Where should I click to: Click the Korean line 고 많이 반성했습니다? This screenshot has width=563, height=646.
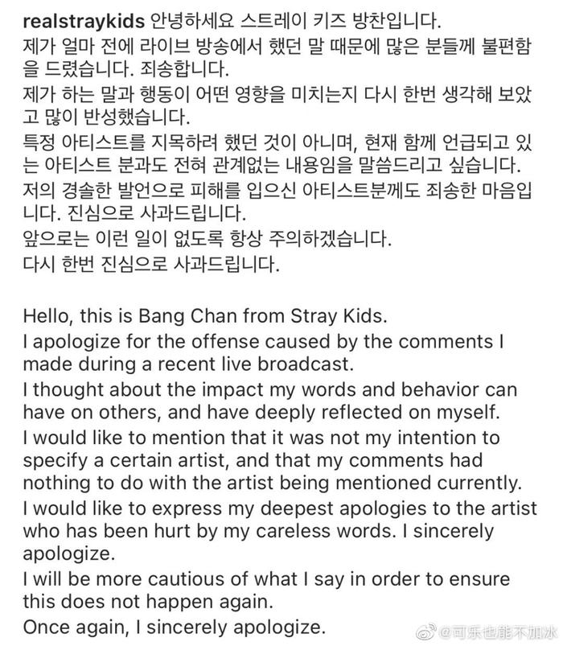(x=106, y=117)
